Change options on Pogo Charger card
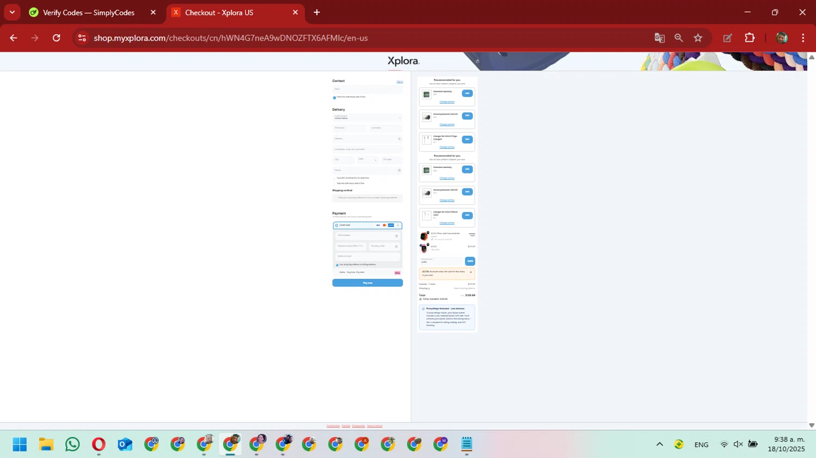Viewport: 816px width, 458px height. coord(447,147)
